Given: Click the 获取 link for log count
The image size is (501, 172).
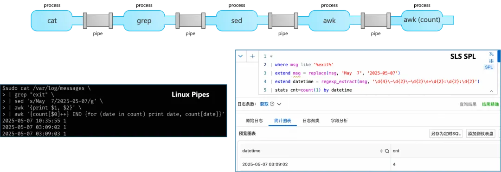Looking at the screenshot, I should click(x=264, y=104).
